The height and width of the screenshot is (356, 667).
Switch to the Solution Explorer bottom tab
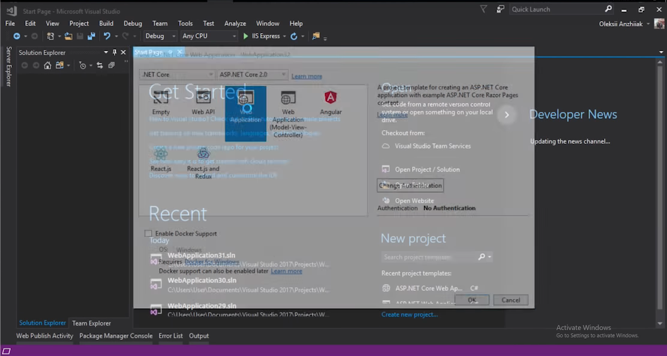coord(43,323)
